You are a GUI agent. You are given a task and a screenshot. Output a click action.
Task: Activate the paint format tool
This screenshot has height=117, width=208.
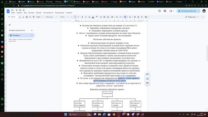pos(33,17)
